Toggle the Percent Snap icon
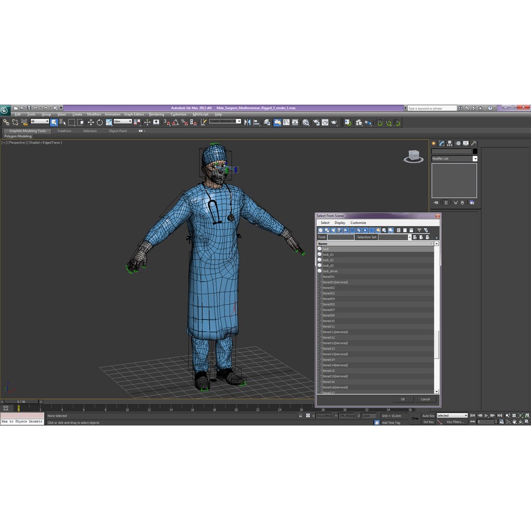531x531 pixels. (x=184, y=122)
